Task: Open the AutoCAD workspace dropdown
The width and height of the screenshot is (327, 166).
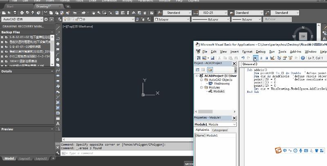Action: click(x=22, y=19)
